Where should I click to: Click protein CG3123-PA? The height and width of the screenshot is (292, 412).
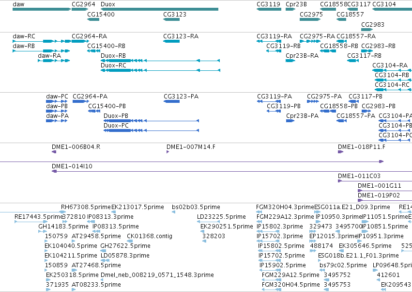tap(171, 101)
